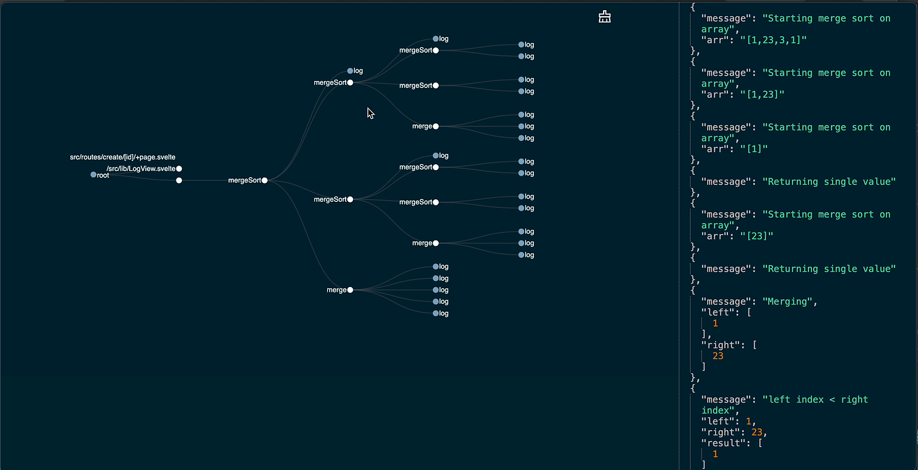Click the lone log node near top mergeSort

pyautogui.click(x=350, y=70)
